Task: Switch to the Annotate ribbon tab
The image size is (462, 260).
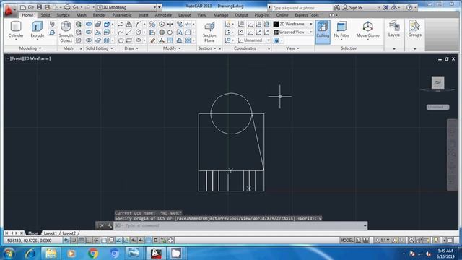Action: pos(163,15)
